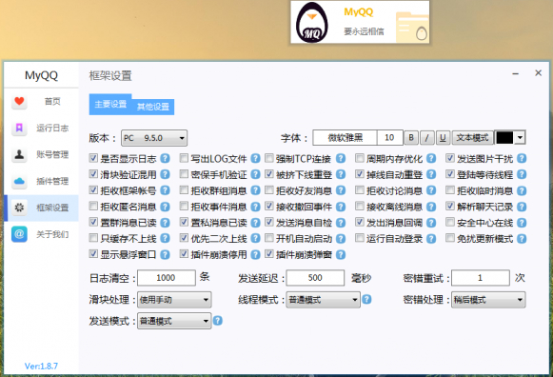Open help icon beside 写出LOG文件
Screen dimensions: 553x377
[x=255, y=159]
